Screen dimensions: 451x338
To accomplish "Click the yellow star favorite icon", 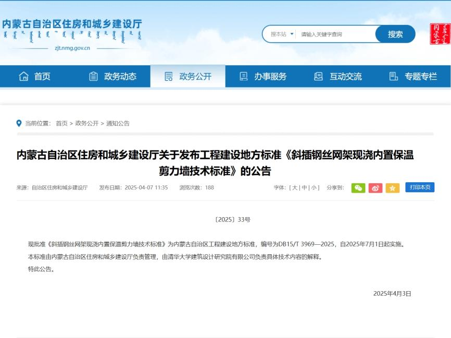I will point(391,187).
